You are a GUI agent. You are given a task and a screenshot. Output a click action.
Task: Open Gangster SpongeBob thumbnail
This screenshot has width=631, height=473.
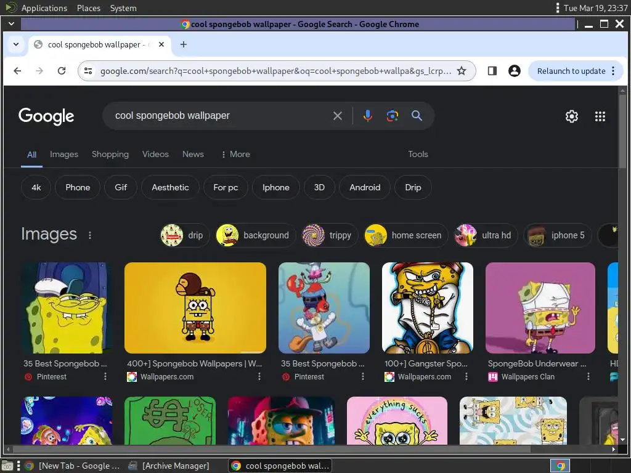(428, 308)
